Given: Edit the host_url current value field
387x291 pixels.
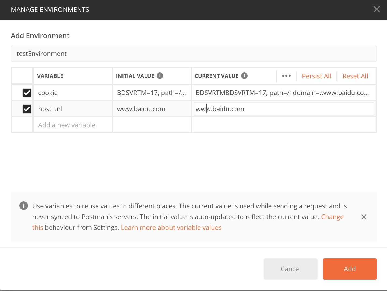Looking at the screenshot, I should [x=284, y=109].
